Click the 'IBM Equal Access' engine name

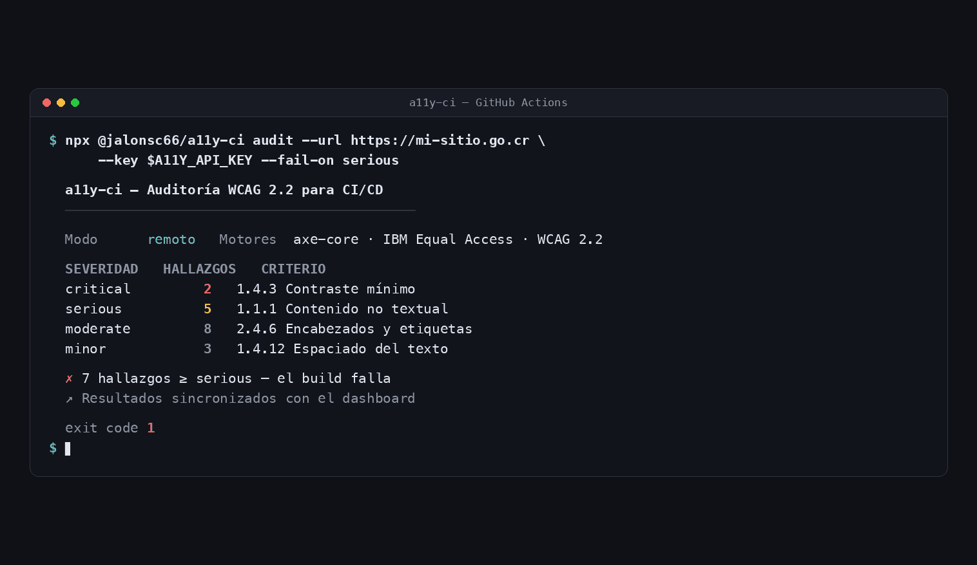click(448, 239)
